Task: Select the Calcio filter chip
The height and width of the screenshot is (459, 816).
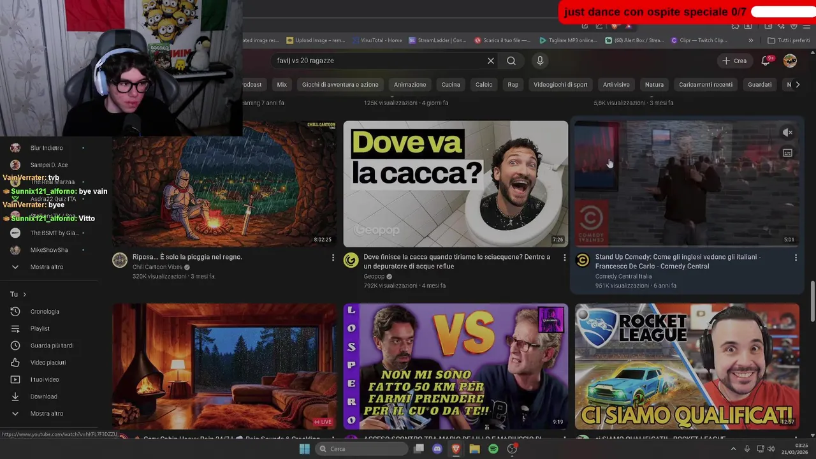Action: pyautogui.click(x=484, y=84)
